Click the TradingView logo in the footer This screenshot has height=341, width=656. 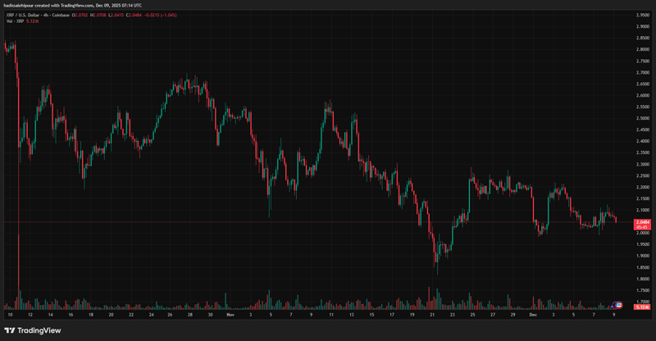pyautogui.click(x=33, y=330)
